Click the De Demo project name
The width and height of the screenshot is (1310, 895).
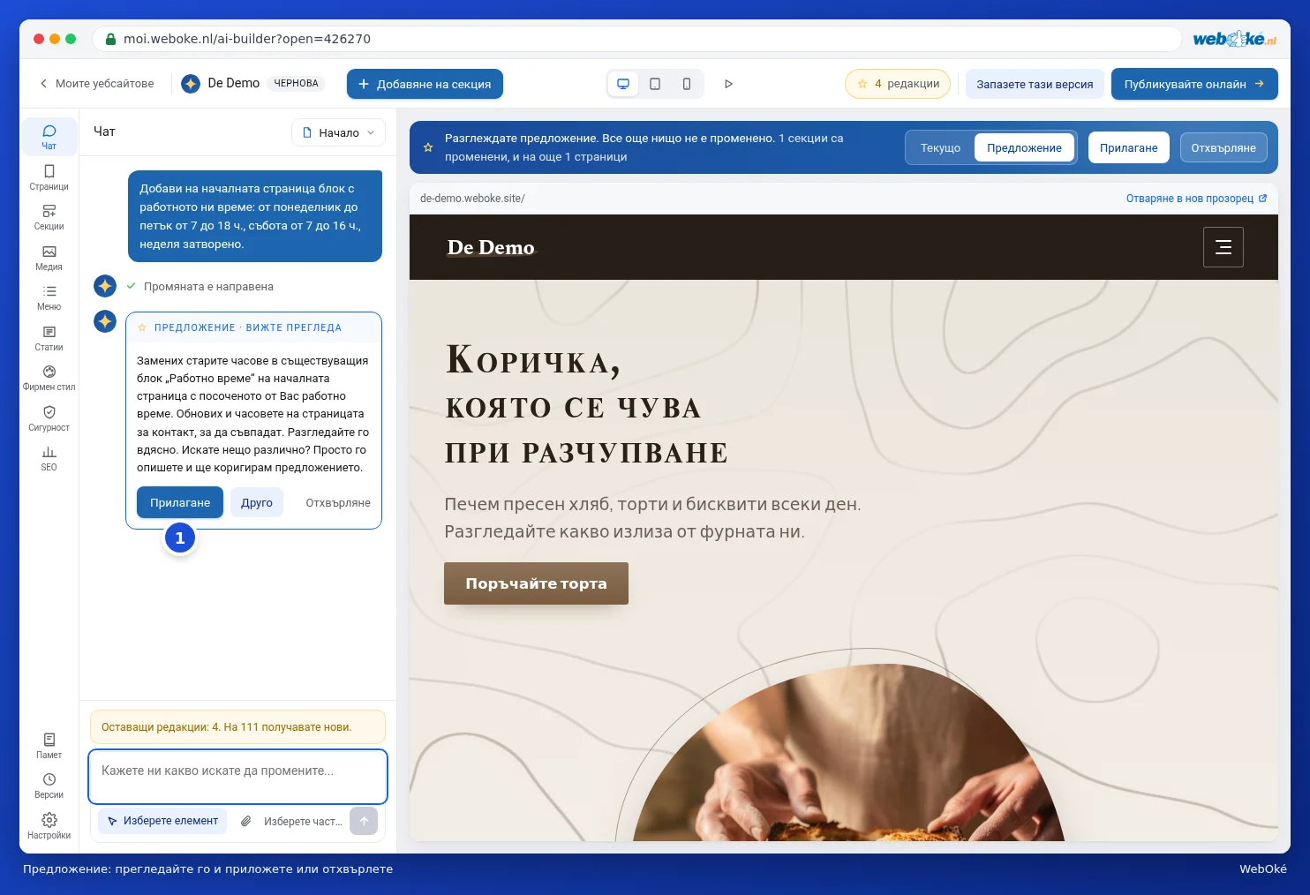233,83
